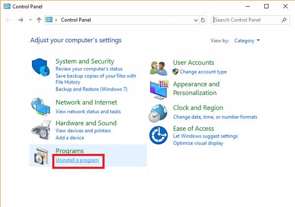This screenshot has height=207, width=295.
Task: Open Change account type link
Action: [200, 72]
